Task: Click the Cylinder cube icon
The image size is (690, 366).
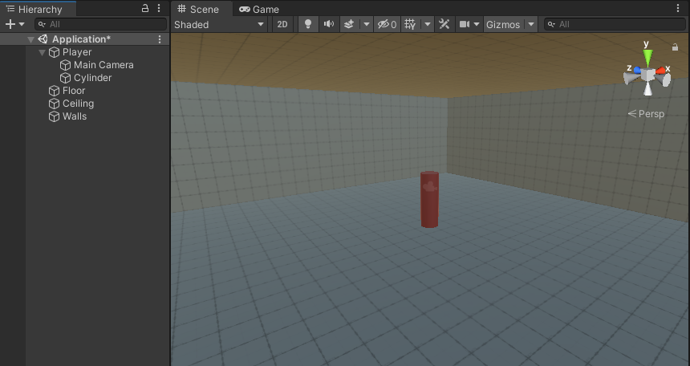Action: point(66,78)
